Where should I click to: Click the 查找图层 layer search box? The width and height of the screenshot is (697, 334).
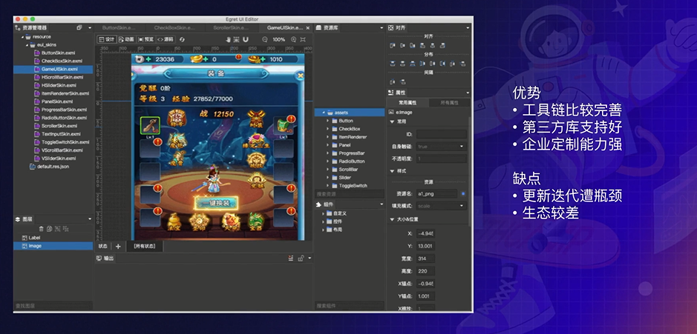[x=53, y=306]
